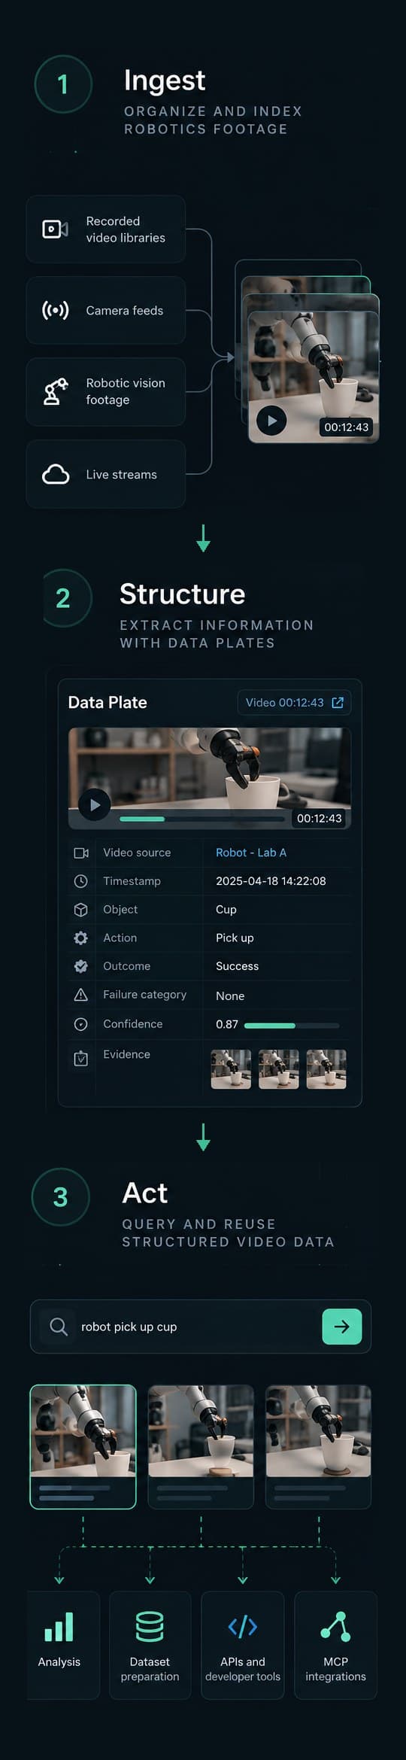Click the 'Act' heading
406x1760 pixels.
point(145,1193)
